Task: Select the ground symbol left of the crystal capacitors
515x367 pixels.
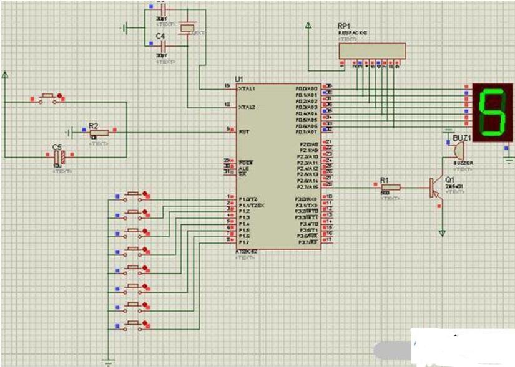Action: point(123,27)
